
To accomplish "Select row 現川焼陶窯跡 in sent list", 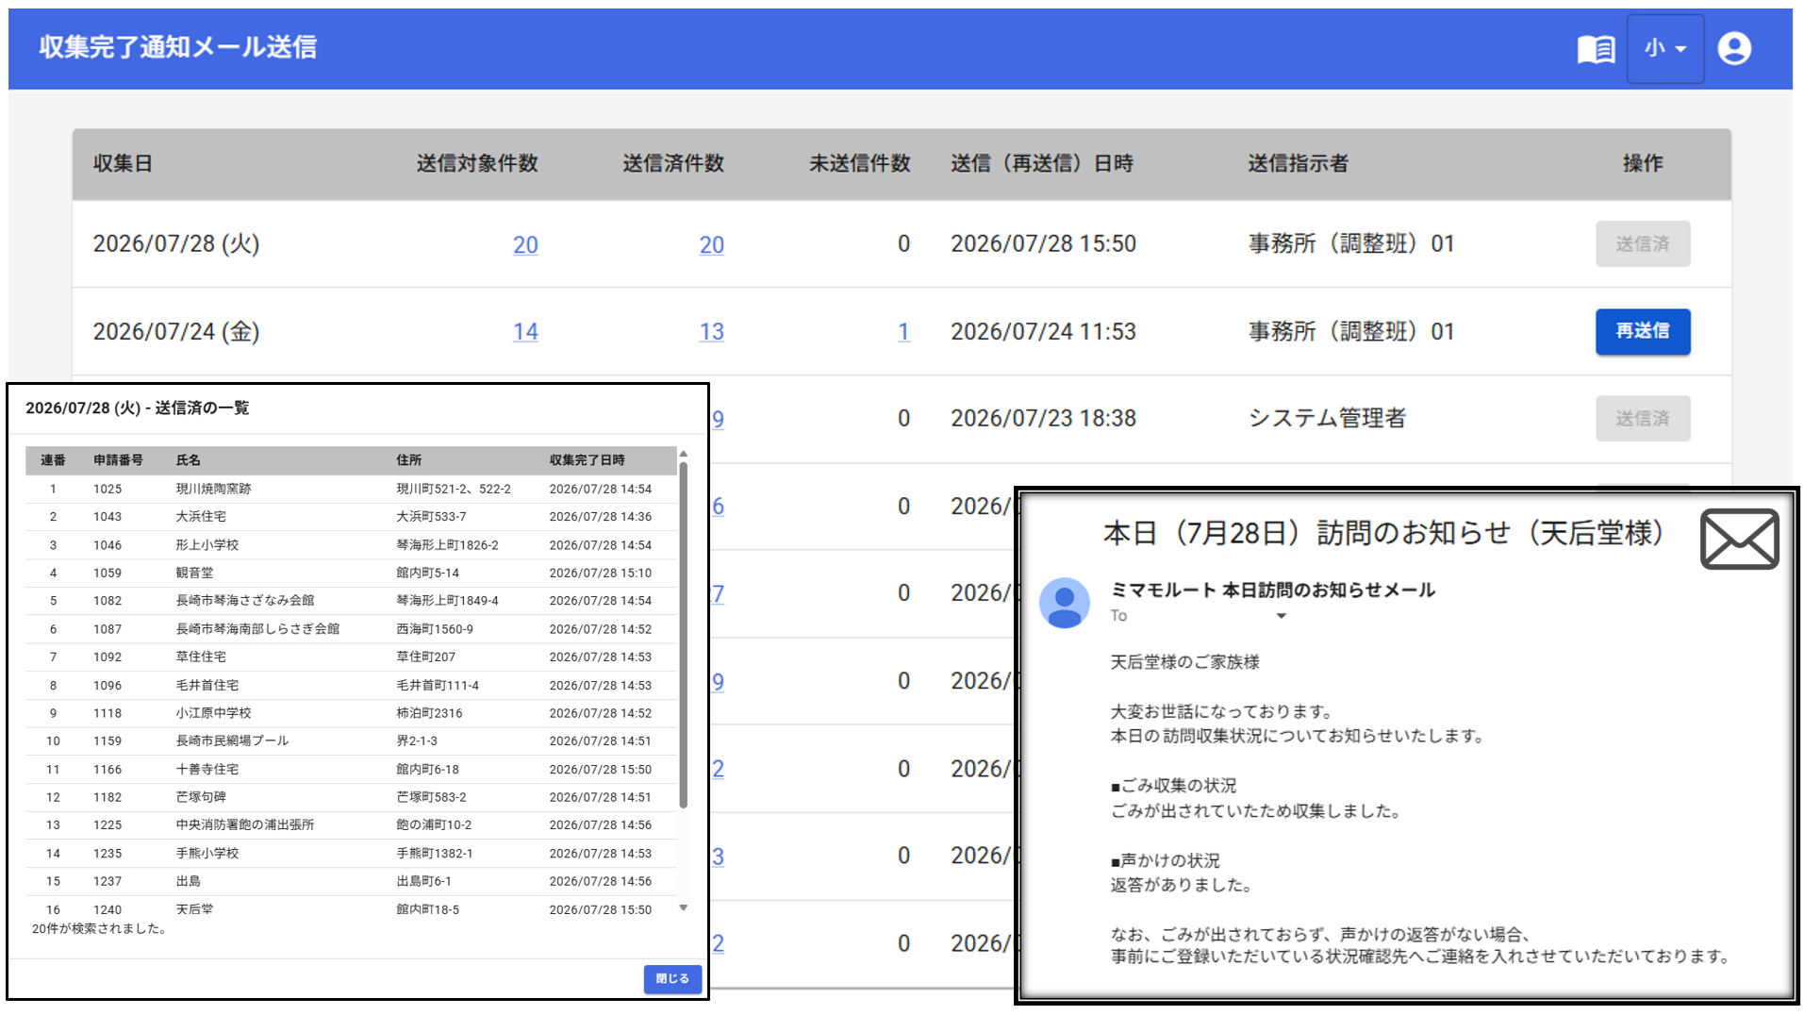I will tap(351, 489).
